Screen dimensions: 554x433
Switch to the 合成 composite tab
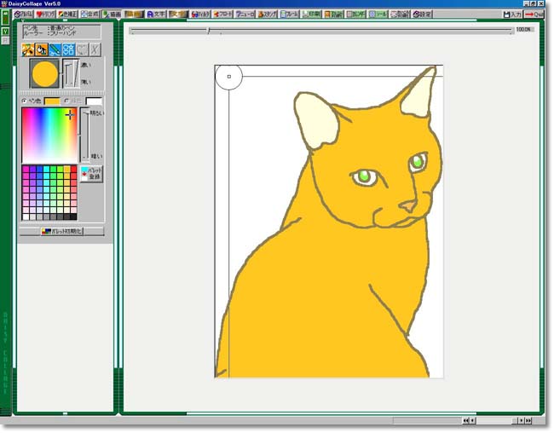pos(89,14)
